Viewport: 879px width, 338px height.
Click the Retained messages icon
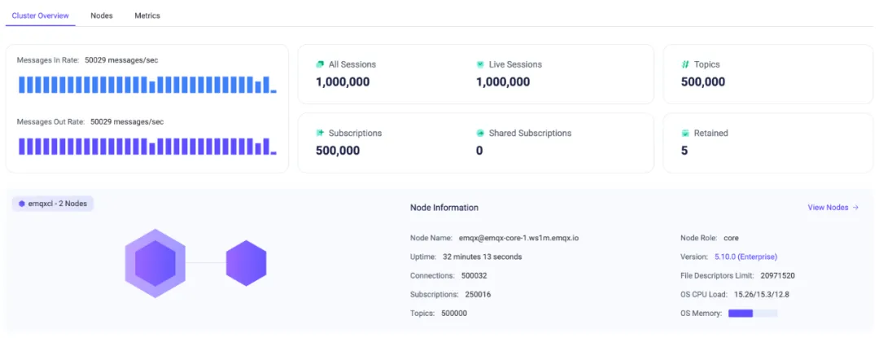(685, 133)
